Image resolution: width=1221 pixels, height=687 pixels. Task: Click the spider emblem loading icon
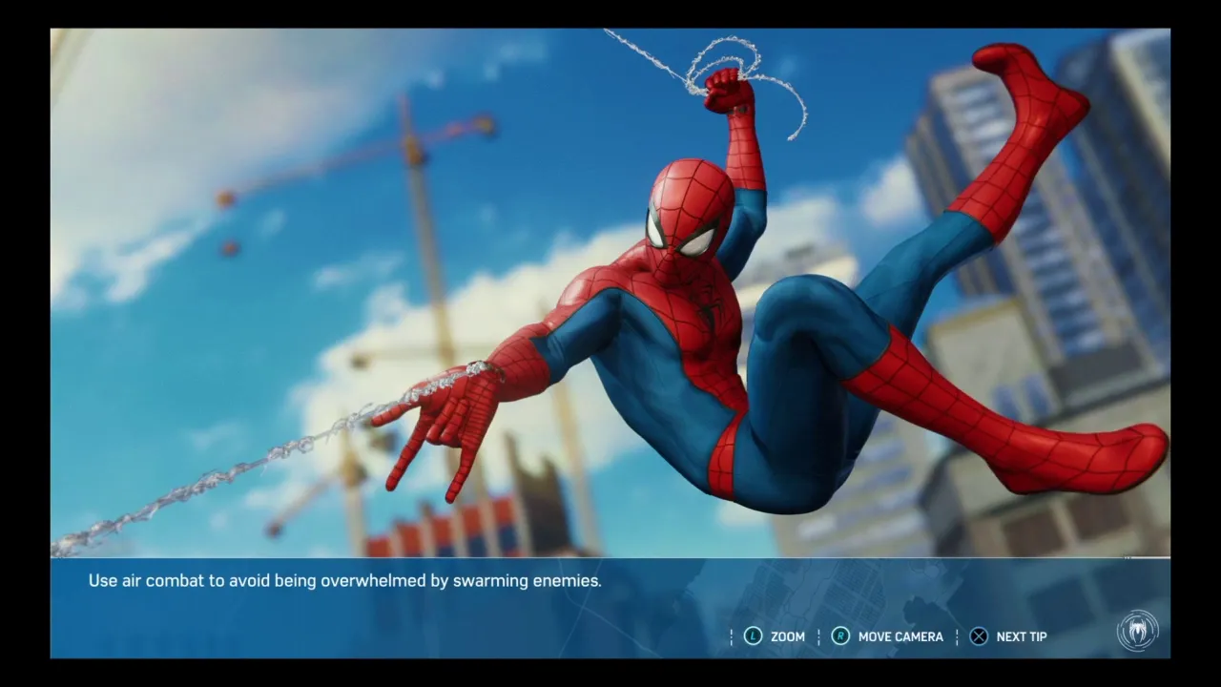click(x=1137, y=631)
